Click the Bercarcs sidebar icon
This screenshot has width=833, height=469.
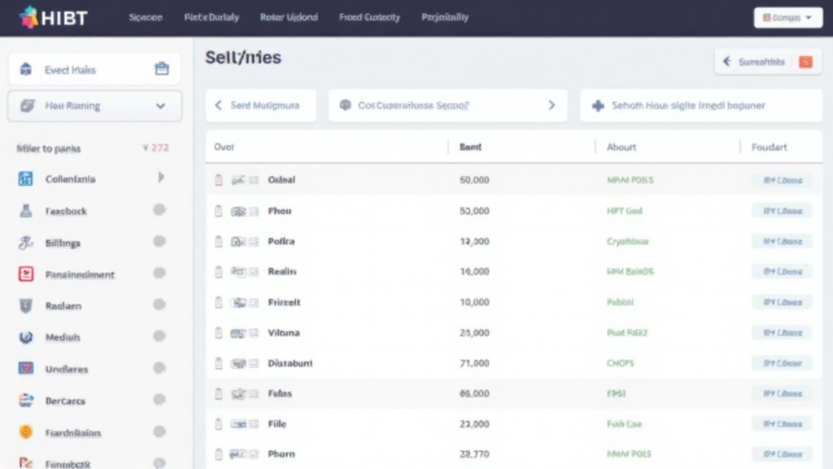click(x=25, y=401)
